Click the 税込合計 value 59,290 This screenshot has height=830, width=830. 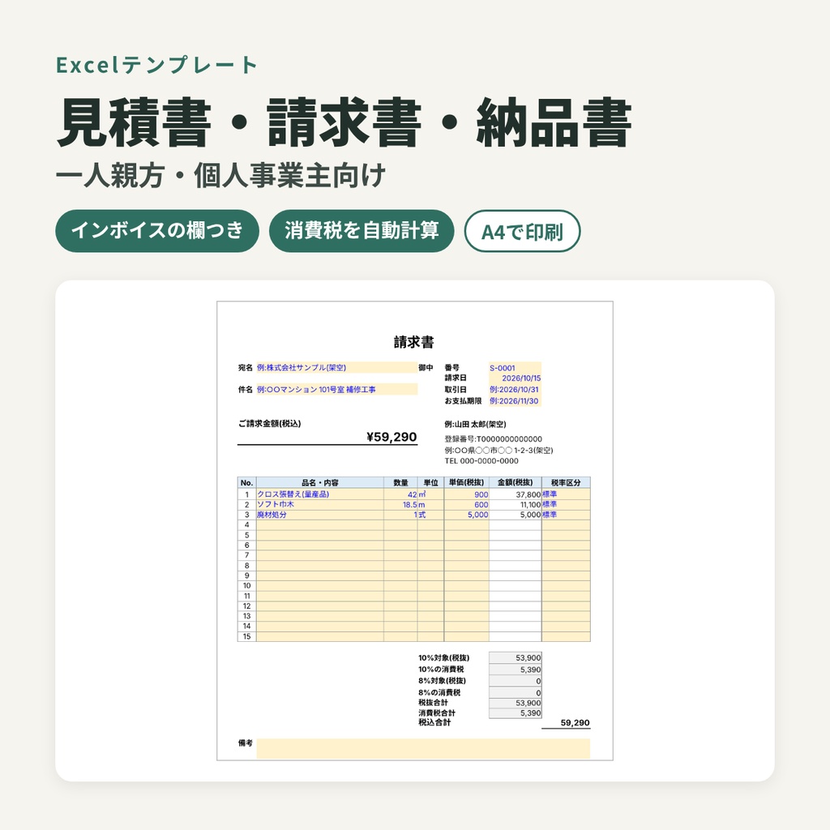575,722
